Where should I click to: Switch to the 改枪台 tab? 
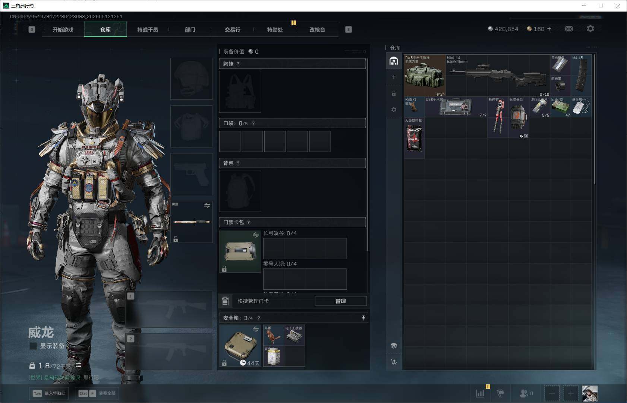click(x=317, y=29)
